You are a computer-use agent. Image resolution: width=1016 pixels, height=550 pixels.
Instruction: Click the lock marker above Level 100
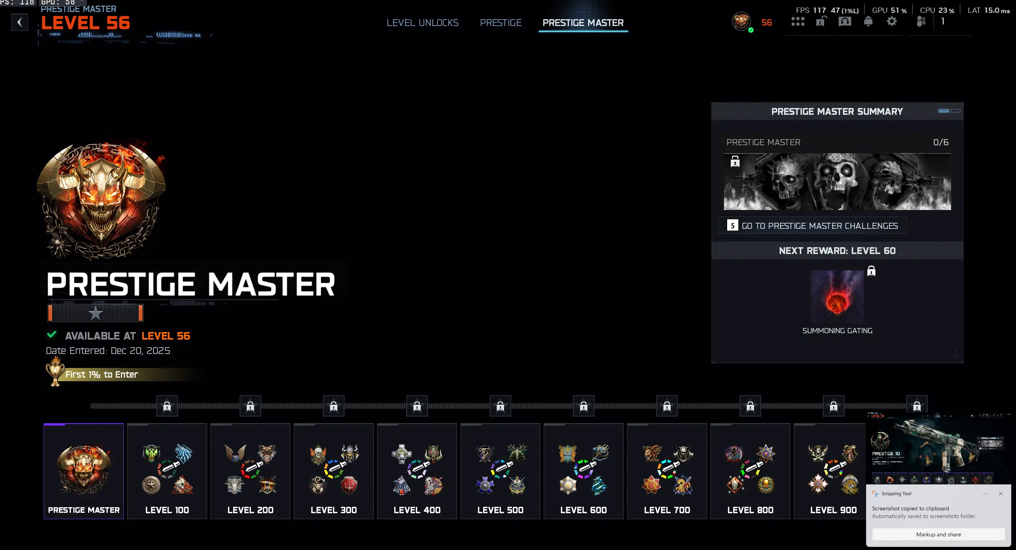pyautogui.click(x=167, y=406)
